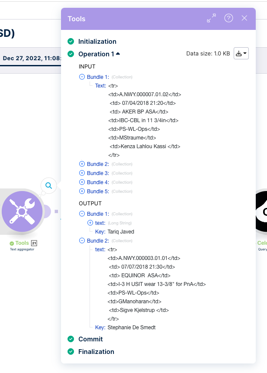
Task: Open the help question mark icon
Action: coord(228,18)
